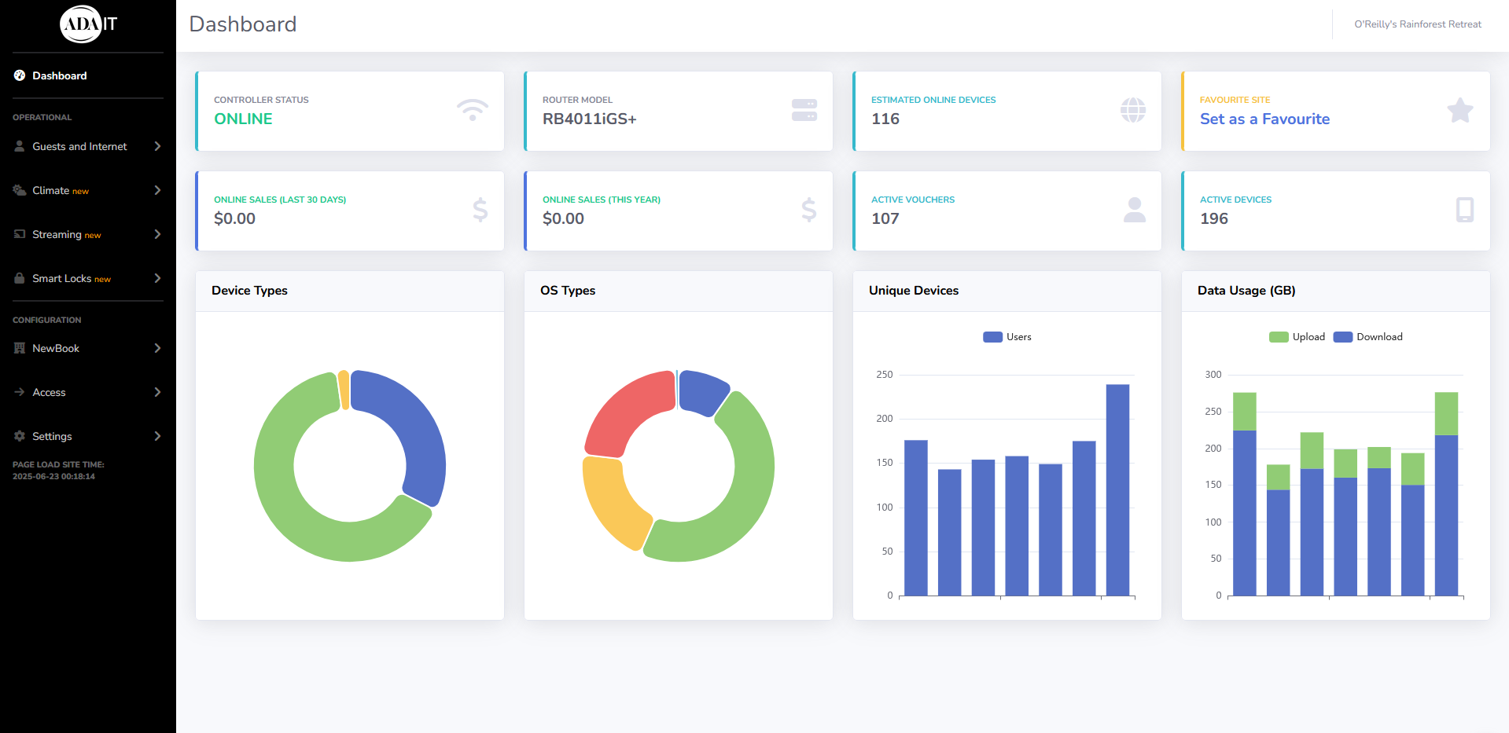
Task: Click the star icon on Favourite Site card
Action: (x=1460, y=110)
